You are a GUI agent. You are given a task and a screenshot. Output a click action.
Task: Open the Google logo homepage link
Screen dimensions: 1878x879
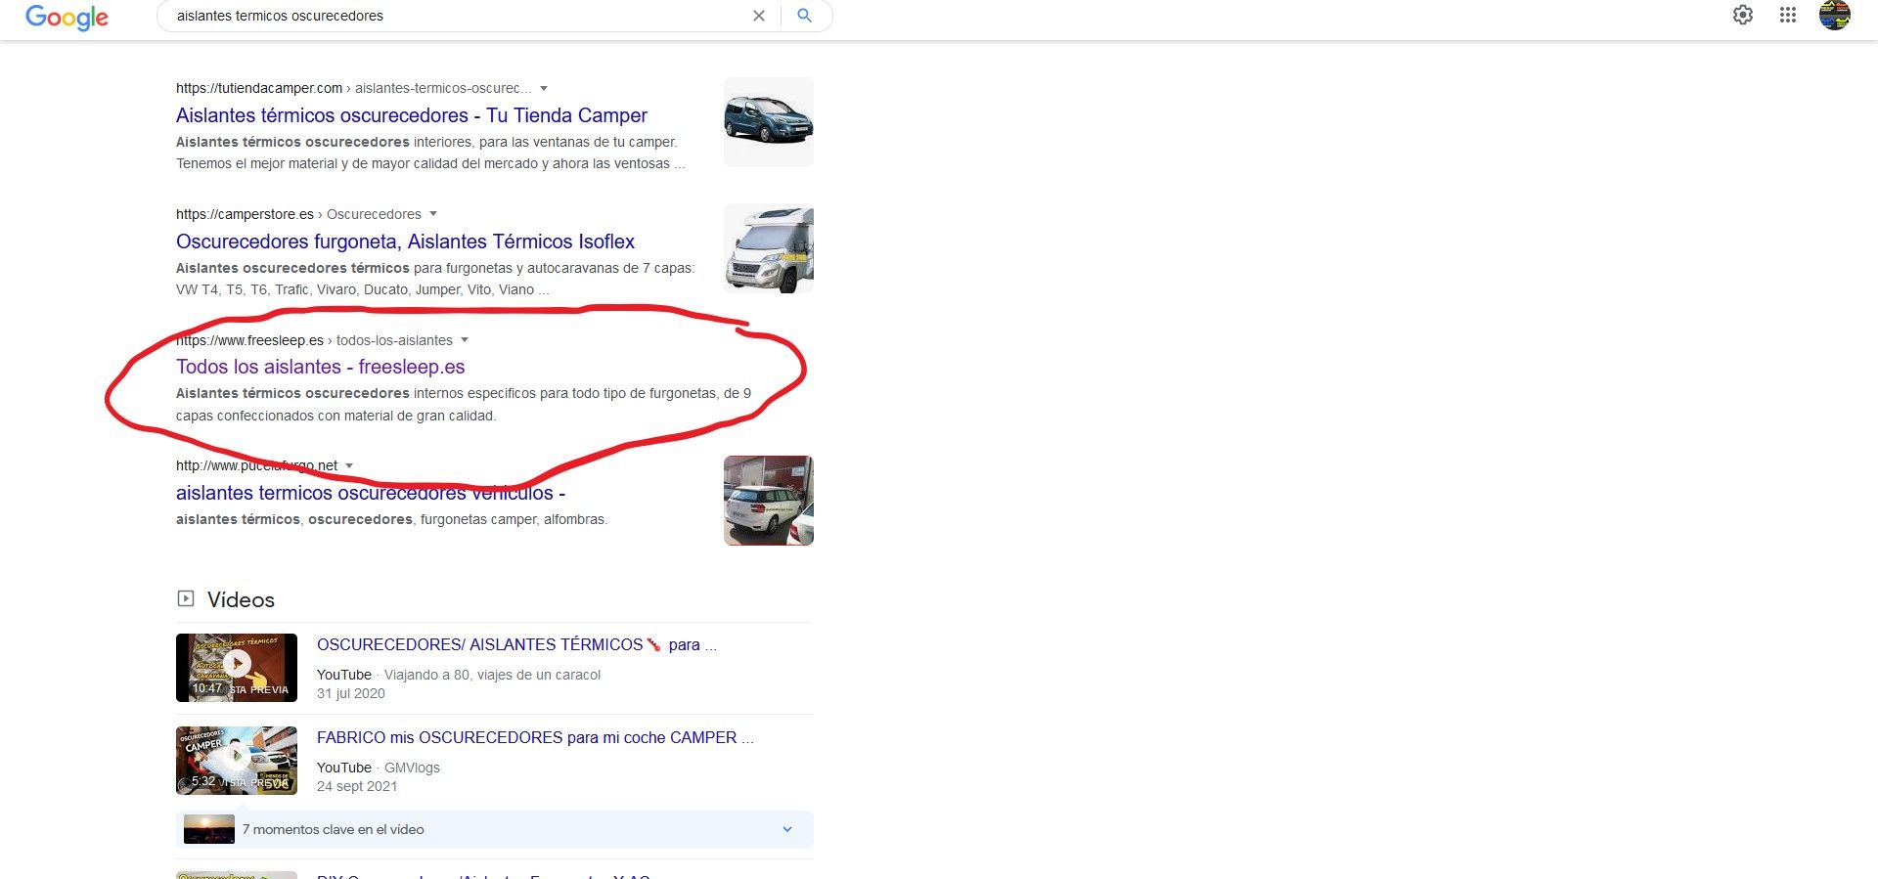[x=67, y=18]
